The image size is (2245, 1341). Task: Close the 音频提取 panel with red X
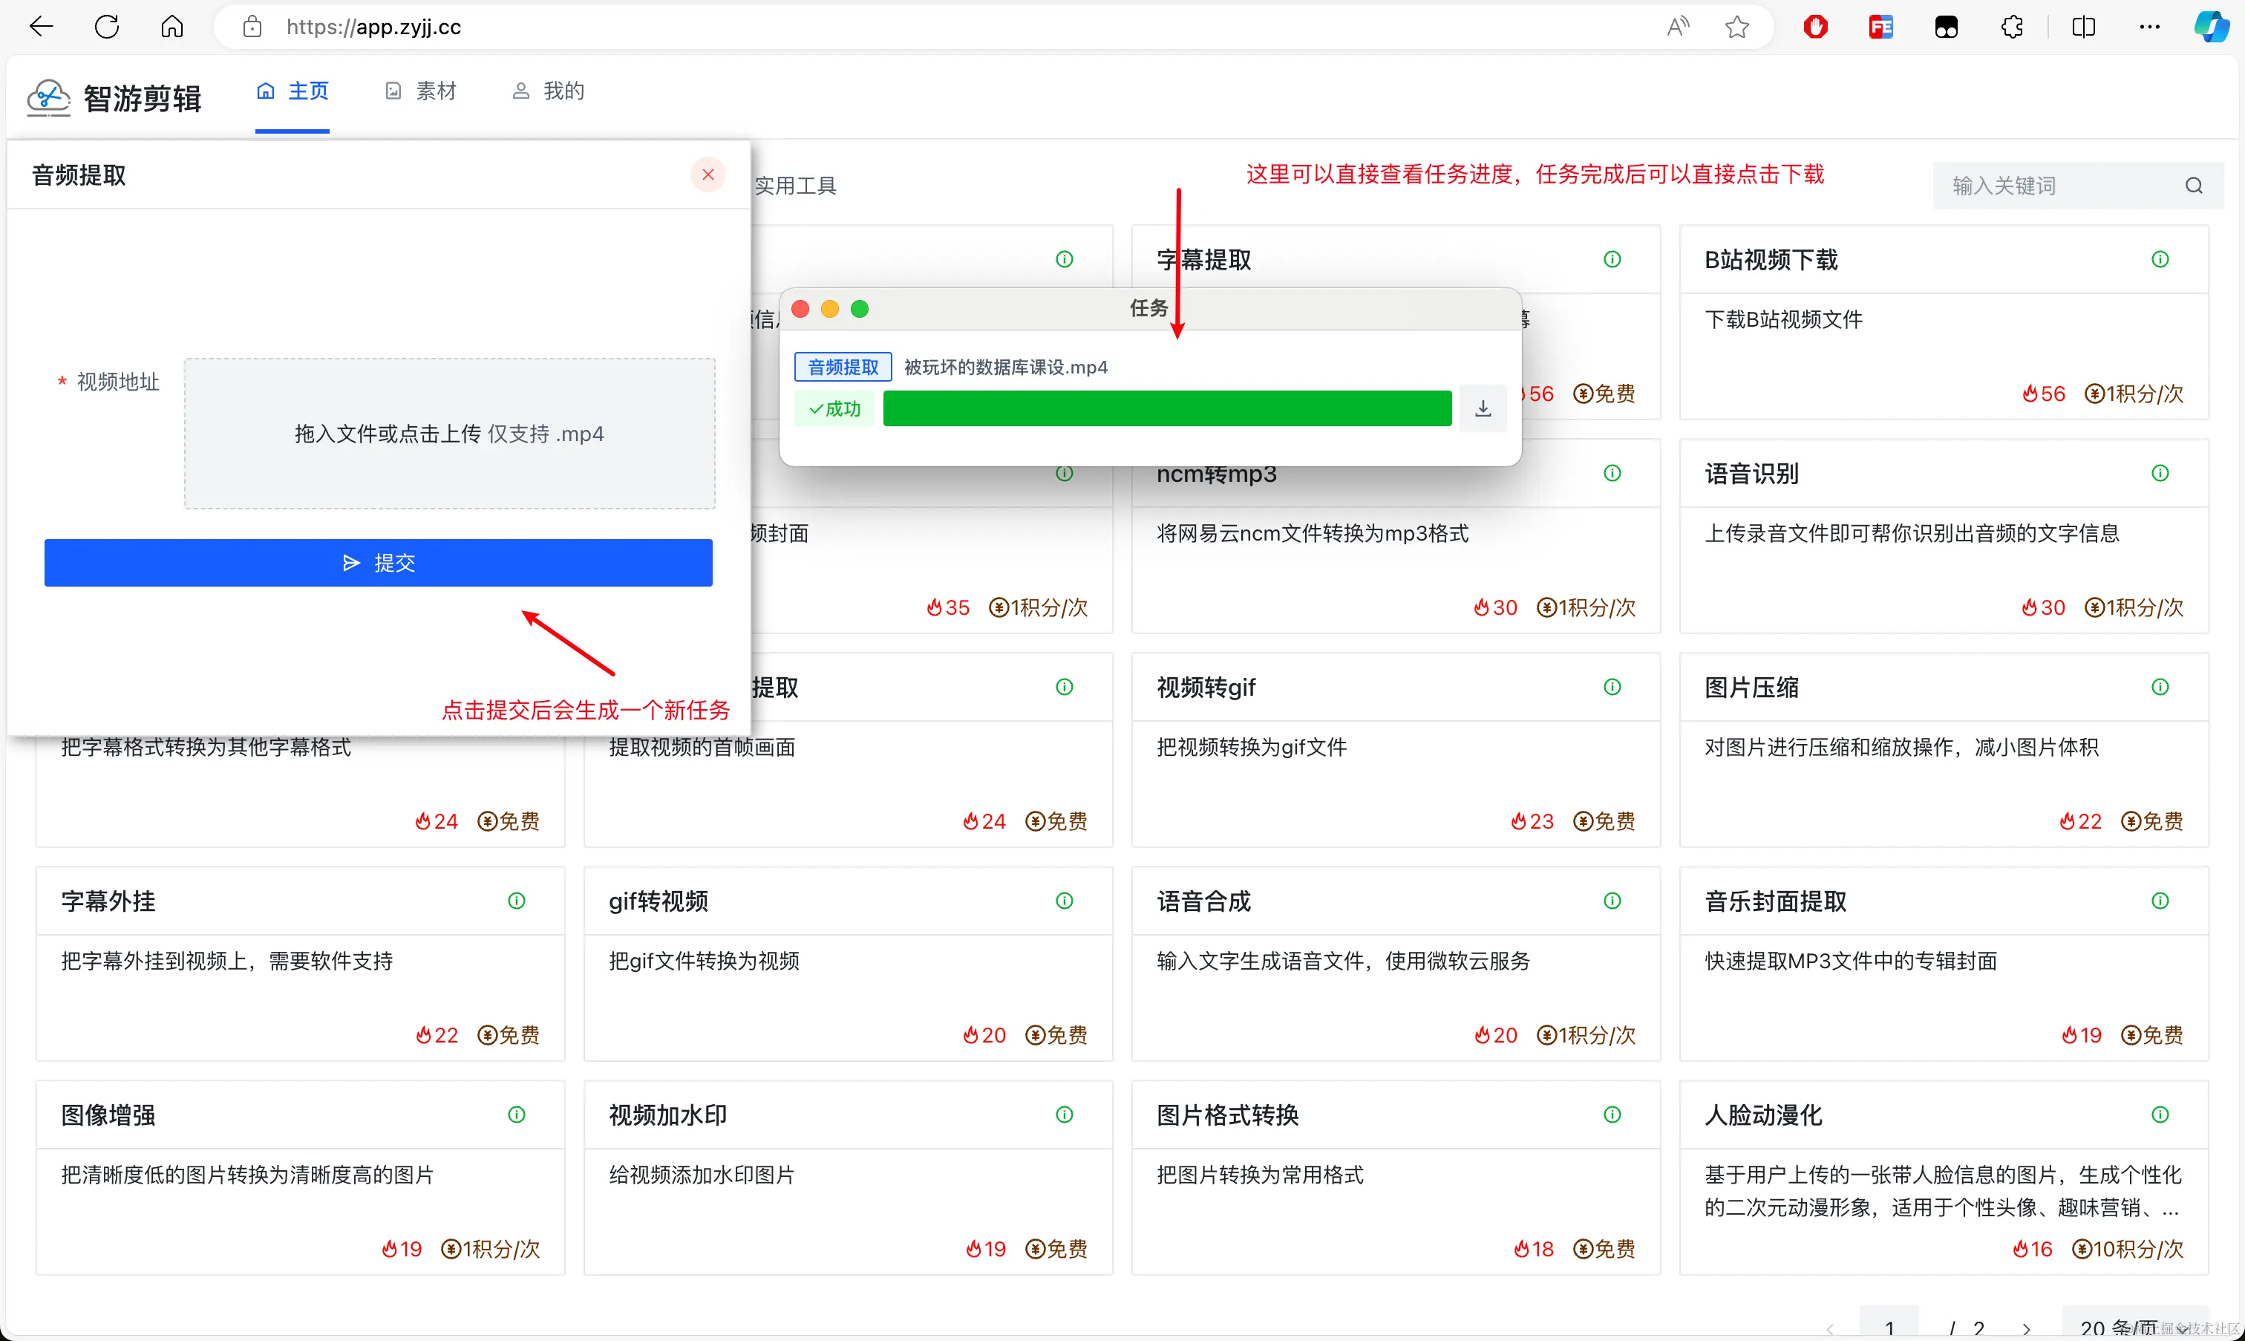(x=708, y=174)
